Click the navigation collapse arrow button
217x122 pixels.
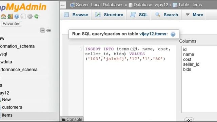click(x=63, y=5)
